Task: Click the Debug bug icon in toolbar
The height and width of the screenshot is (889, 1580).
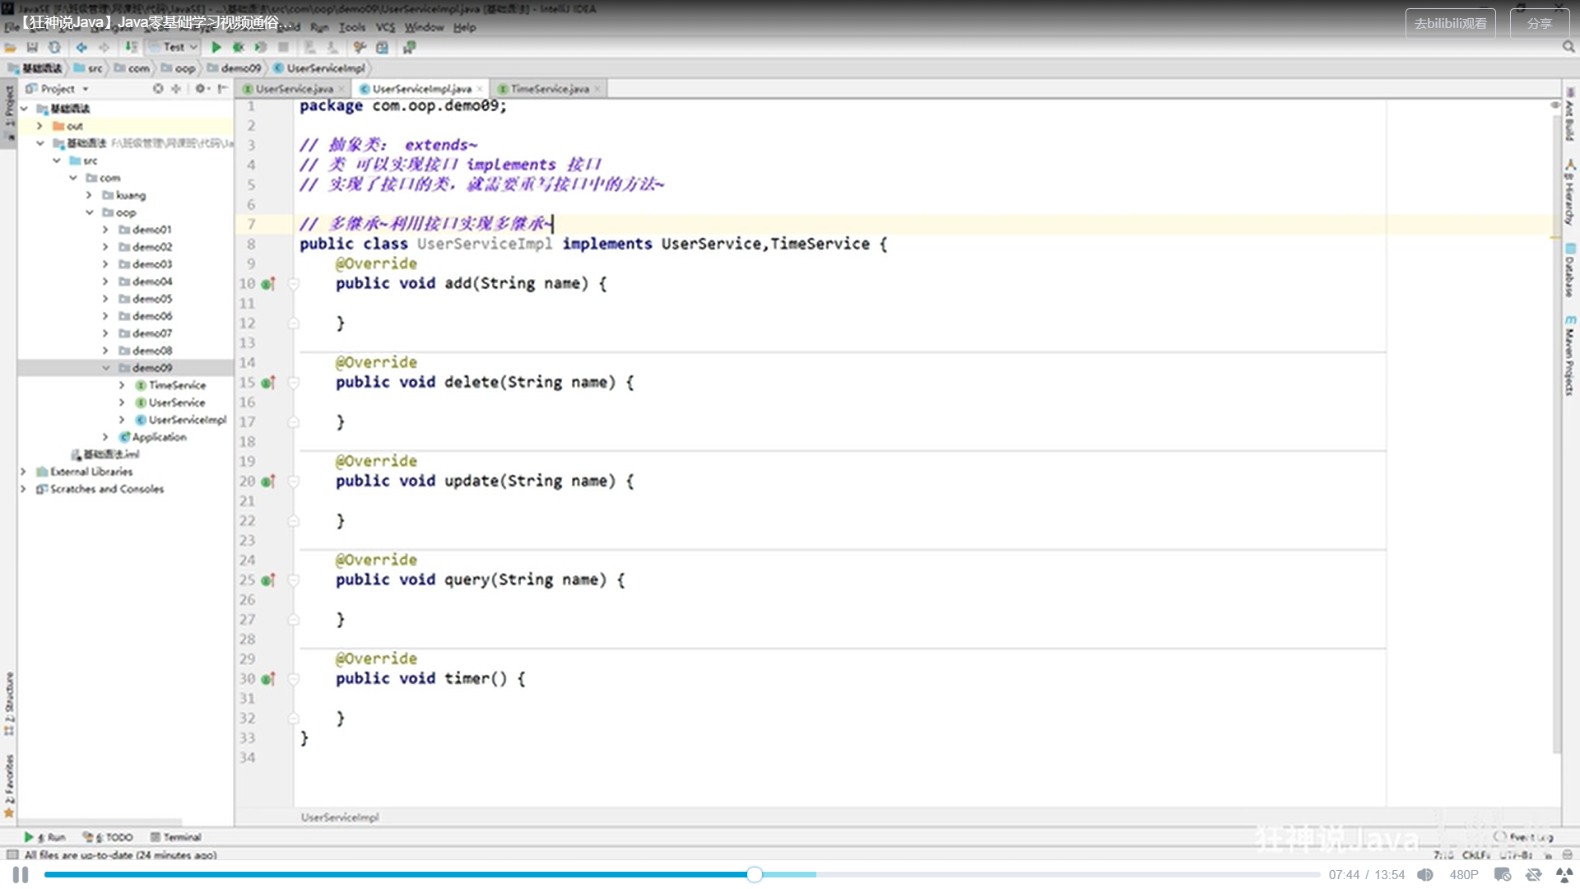Action: 239,48
